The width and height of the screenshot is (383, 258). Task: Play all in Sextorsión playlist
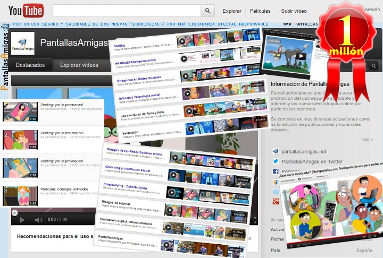click(x=191, y=128)
